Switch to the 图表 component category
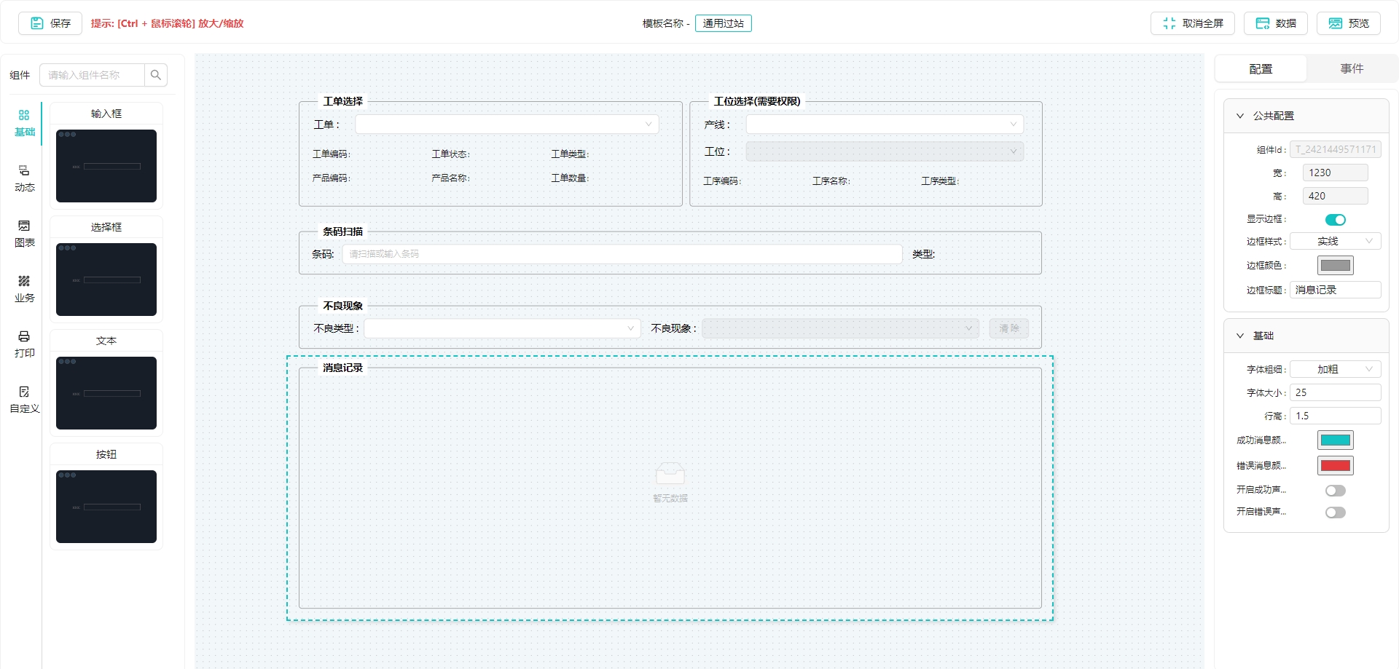 pyautogui.click(x=24, y=233)
